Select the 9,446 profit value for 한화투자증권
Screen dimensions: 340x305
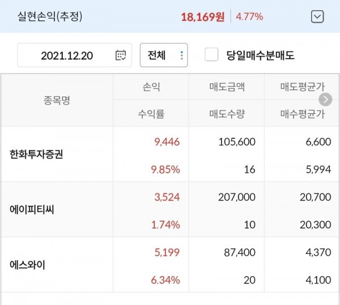[167, 142]
